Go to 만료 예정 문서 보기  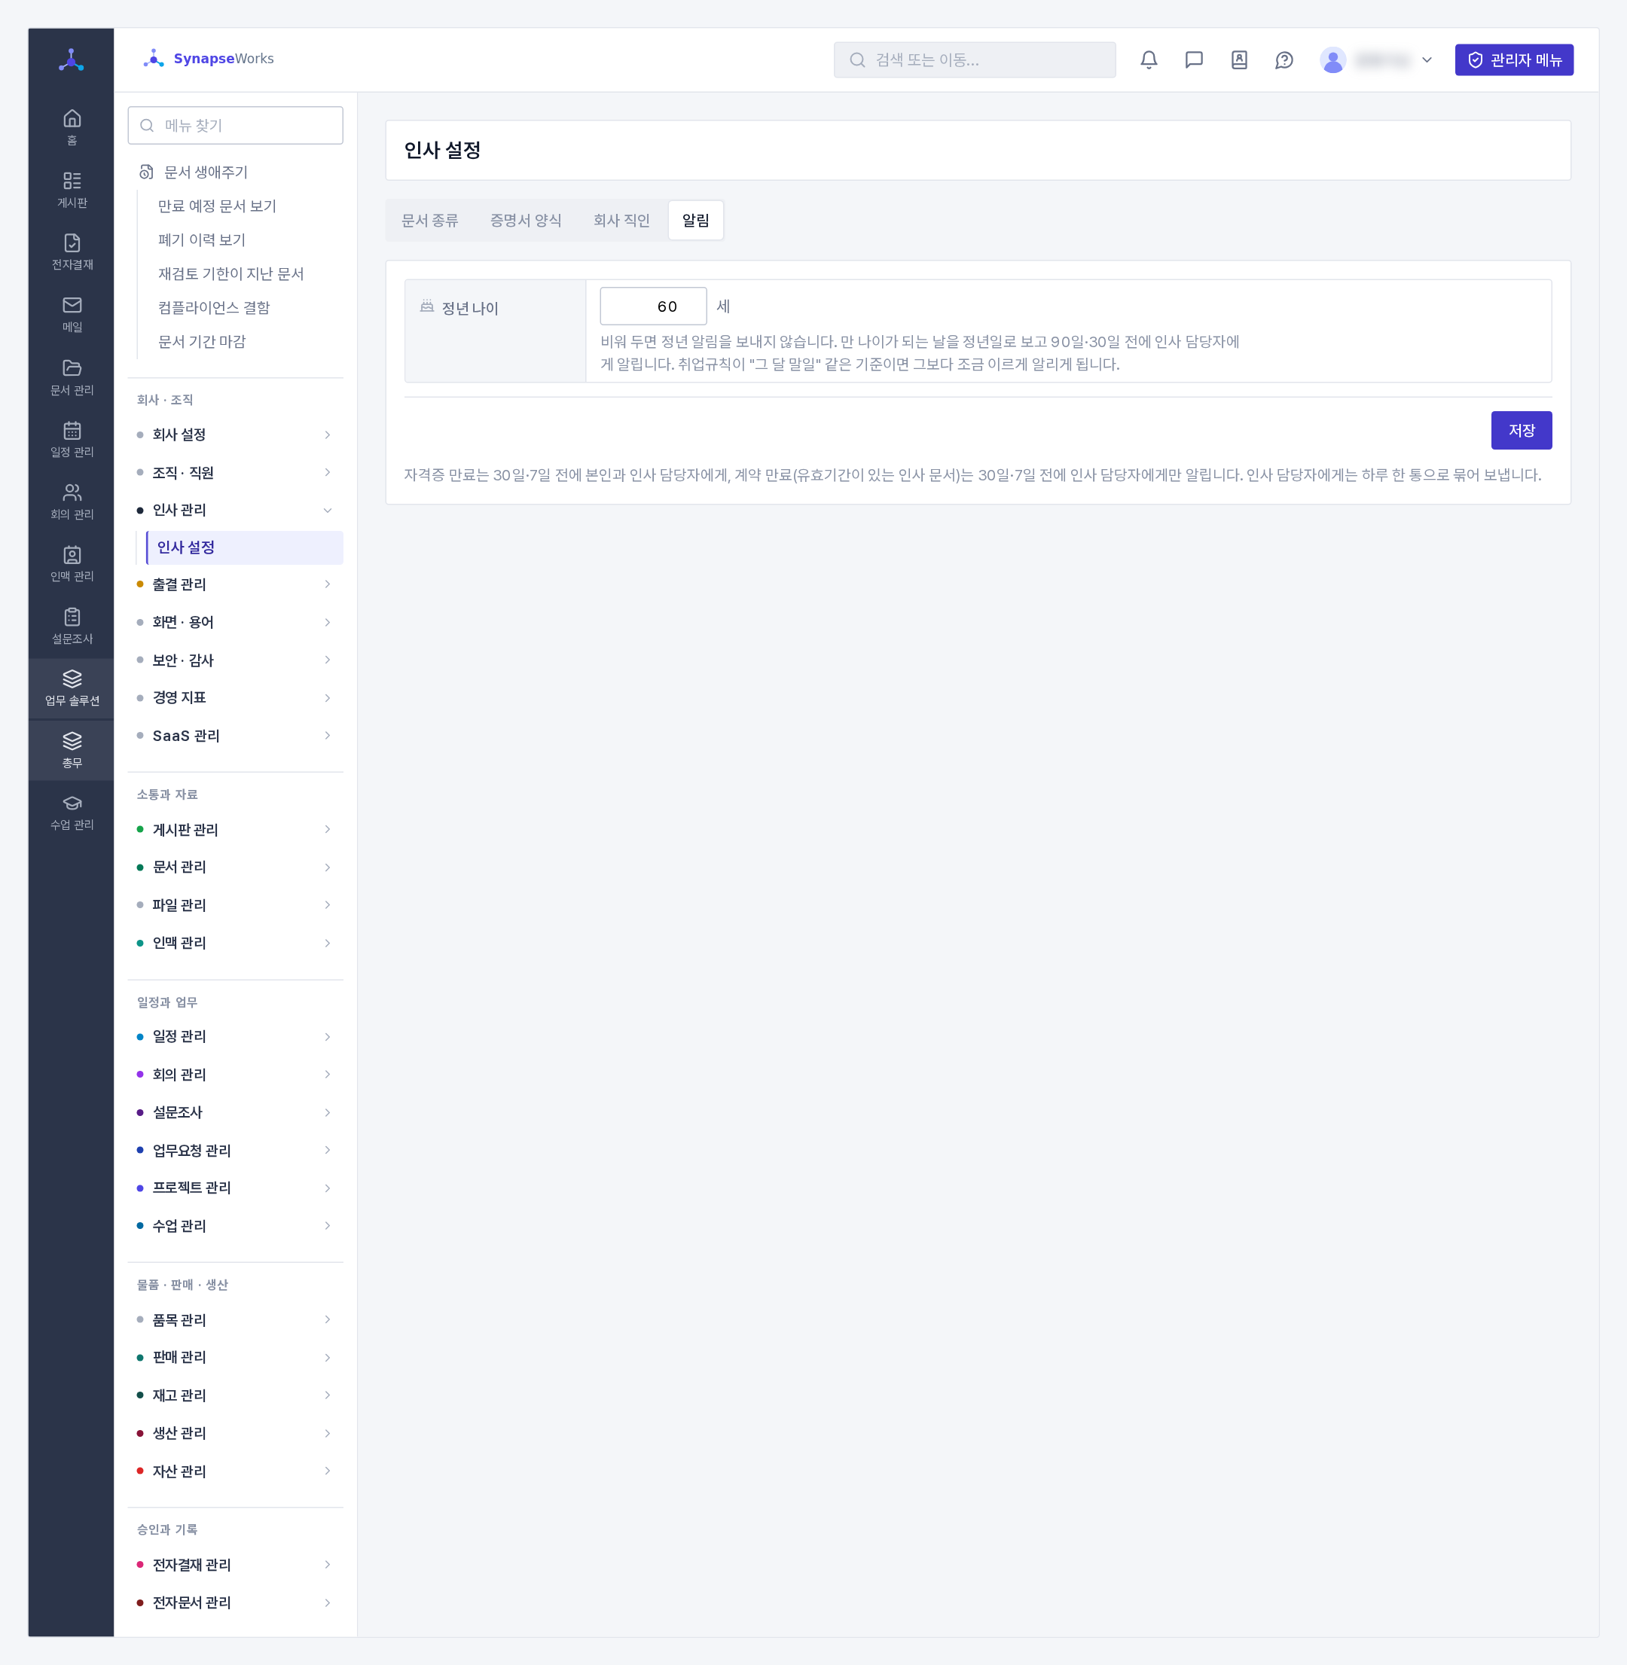(x=217, y=206)
